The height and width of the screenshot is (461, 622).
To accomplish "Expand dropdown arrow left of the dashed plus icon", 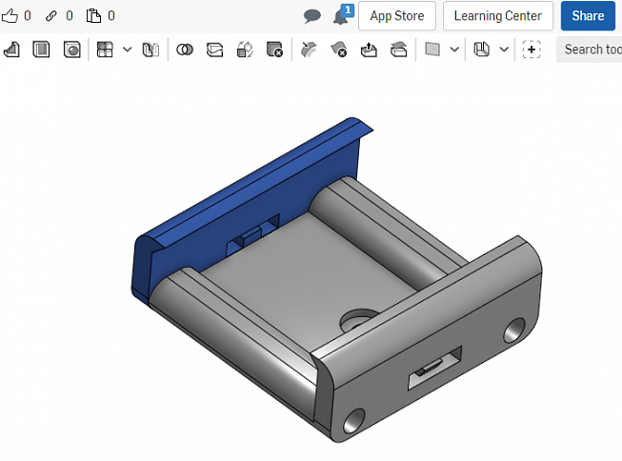I will pos(504,50).
